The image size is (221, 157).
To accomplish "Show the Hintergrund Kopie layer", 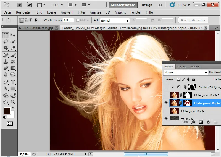I will [x=166, y=111].
